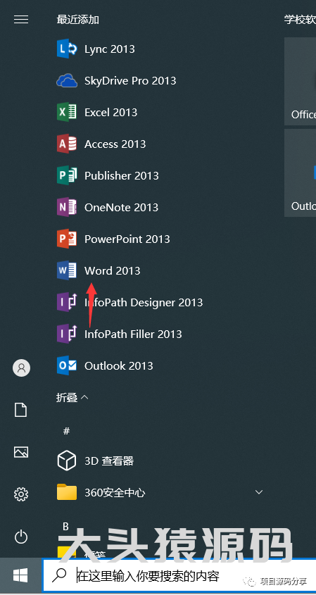Click the 3D 查看器 label
This screenshot has height=595, width=316.
tap(109, 461)
